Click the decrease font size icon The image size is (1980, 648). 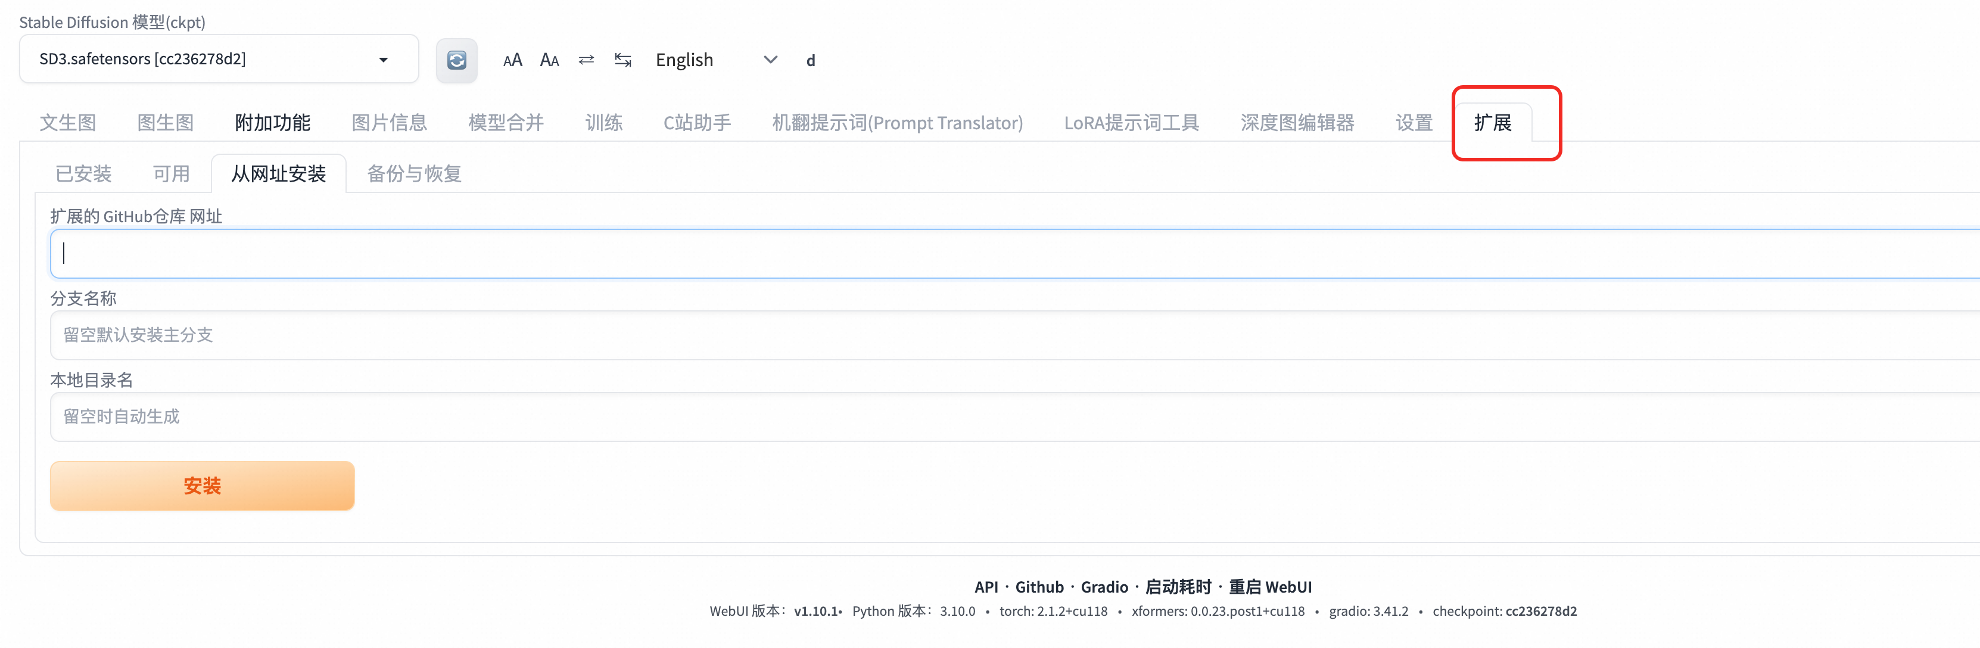(x=549, y=60)
